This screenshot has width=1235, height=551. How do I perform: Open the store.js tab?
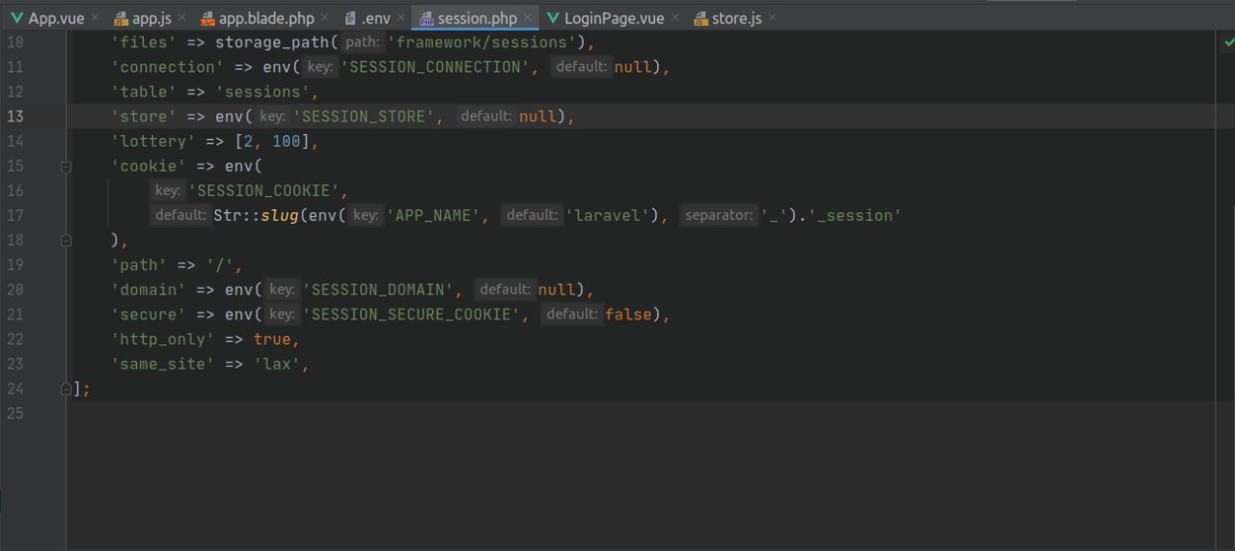tap(737, 18)
